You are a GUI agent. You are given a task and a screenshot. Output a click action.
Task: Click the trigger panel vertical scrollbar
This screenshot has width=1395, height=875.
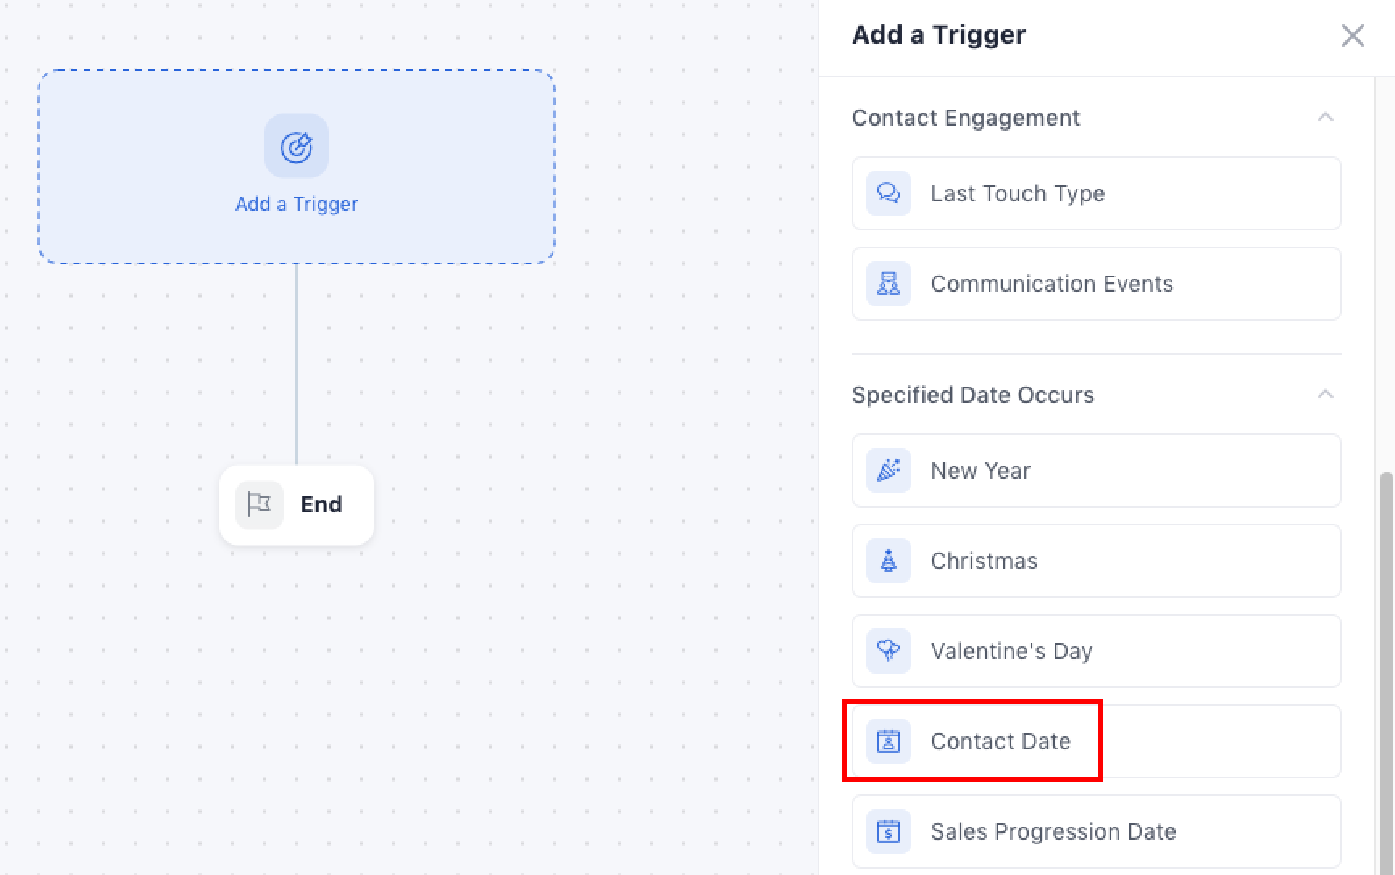tap(1386, 645)
